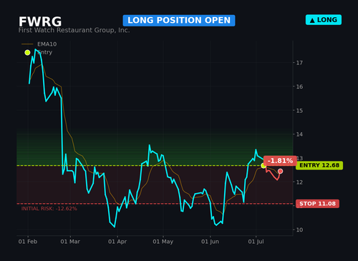Click the ENTRY 12.68 price label

pyautogui.click(x=319, y=165)
